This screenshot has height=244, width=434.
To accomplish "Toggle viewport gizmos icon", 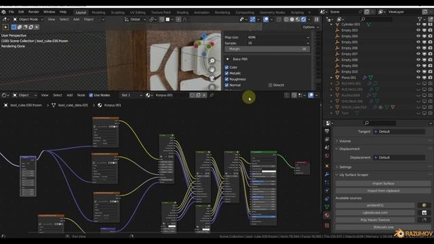I will (252, 20).
